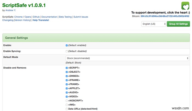
Task: Click the Group All Settings button
Action: tap(178, 24)
